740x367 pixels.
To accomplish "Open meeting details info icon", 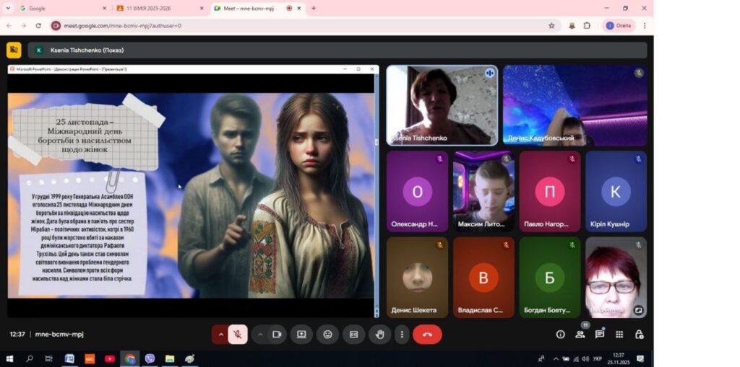I will coord(560,335).
